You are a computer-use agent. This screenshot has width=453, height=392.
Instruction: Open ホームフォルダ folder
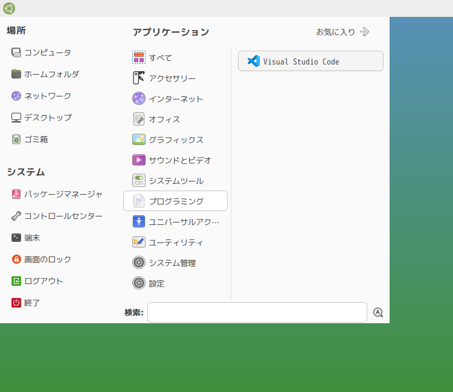(45, 74)
